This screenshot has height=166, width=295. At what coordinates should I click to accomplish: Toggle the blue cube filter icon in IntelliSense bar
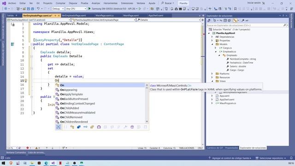pos(79,127)
